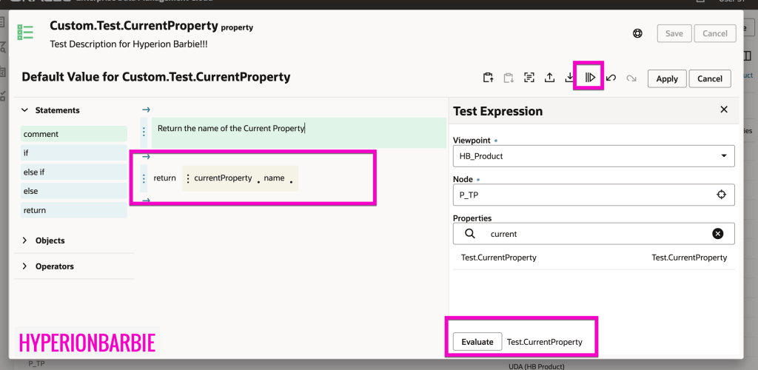Click the download arrow icon in toolbar
The width and height of the screenshot is (758, 370).
(569, 78)
